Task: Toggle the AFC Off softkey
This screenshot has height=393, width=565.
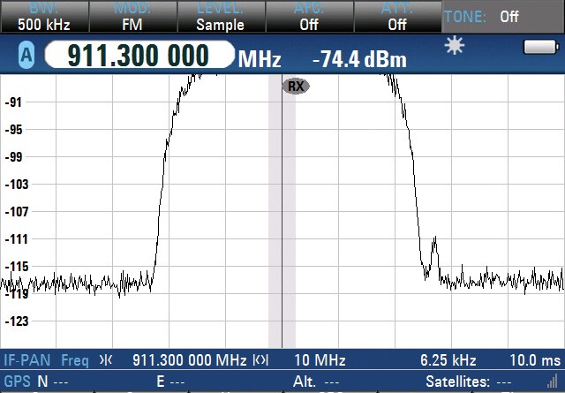Action: click(309, 17)
